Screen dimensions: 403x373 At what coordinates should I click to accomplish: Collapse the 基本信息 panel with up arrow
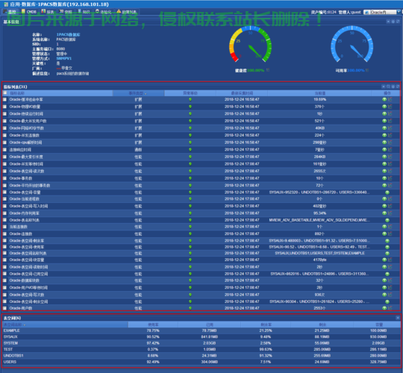point(388,22)
